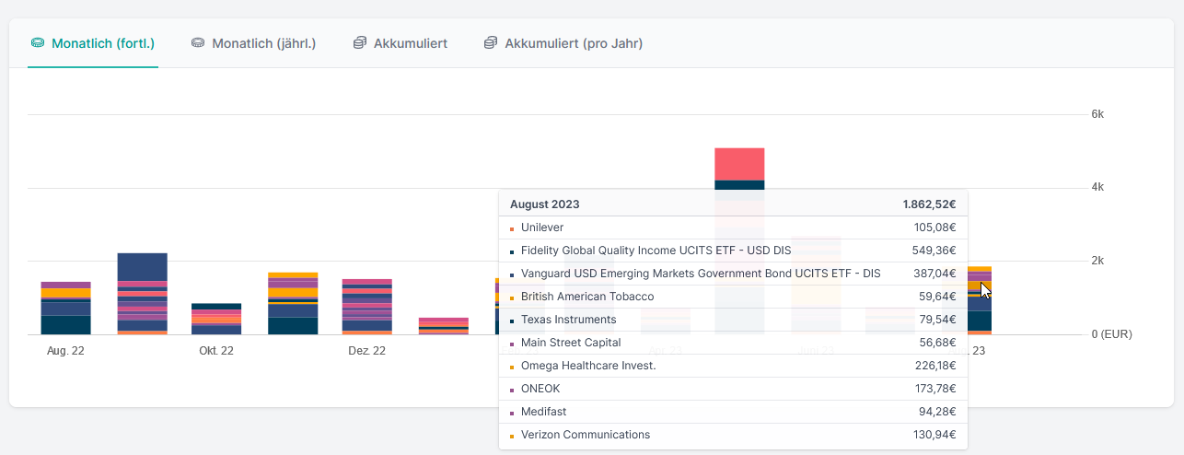Click the purple marker beside ONEOK

pyautogui.click(x=511, y=390)
